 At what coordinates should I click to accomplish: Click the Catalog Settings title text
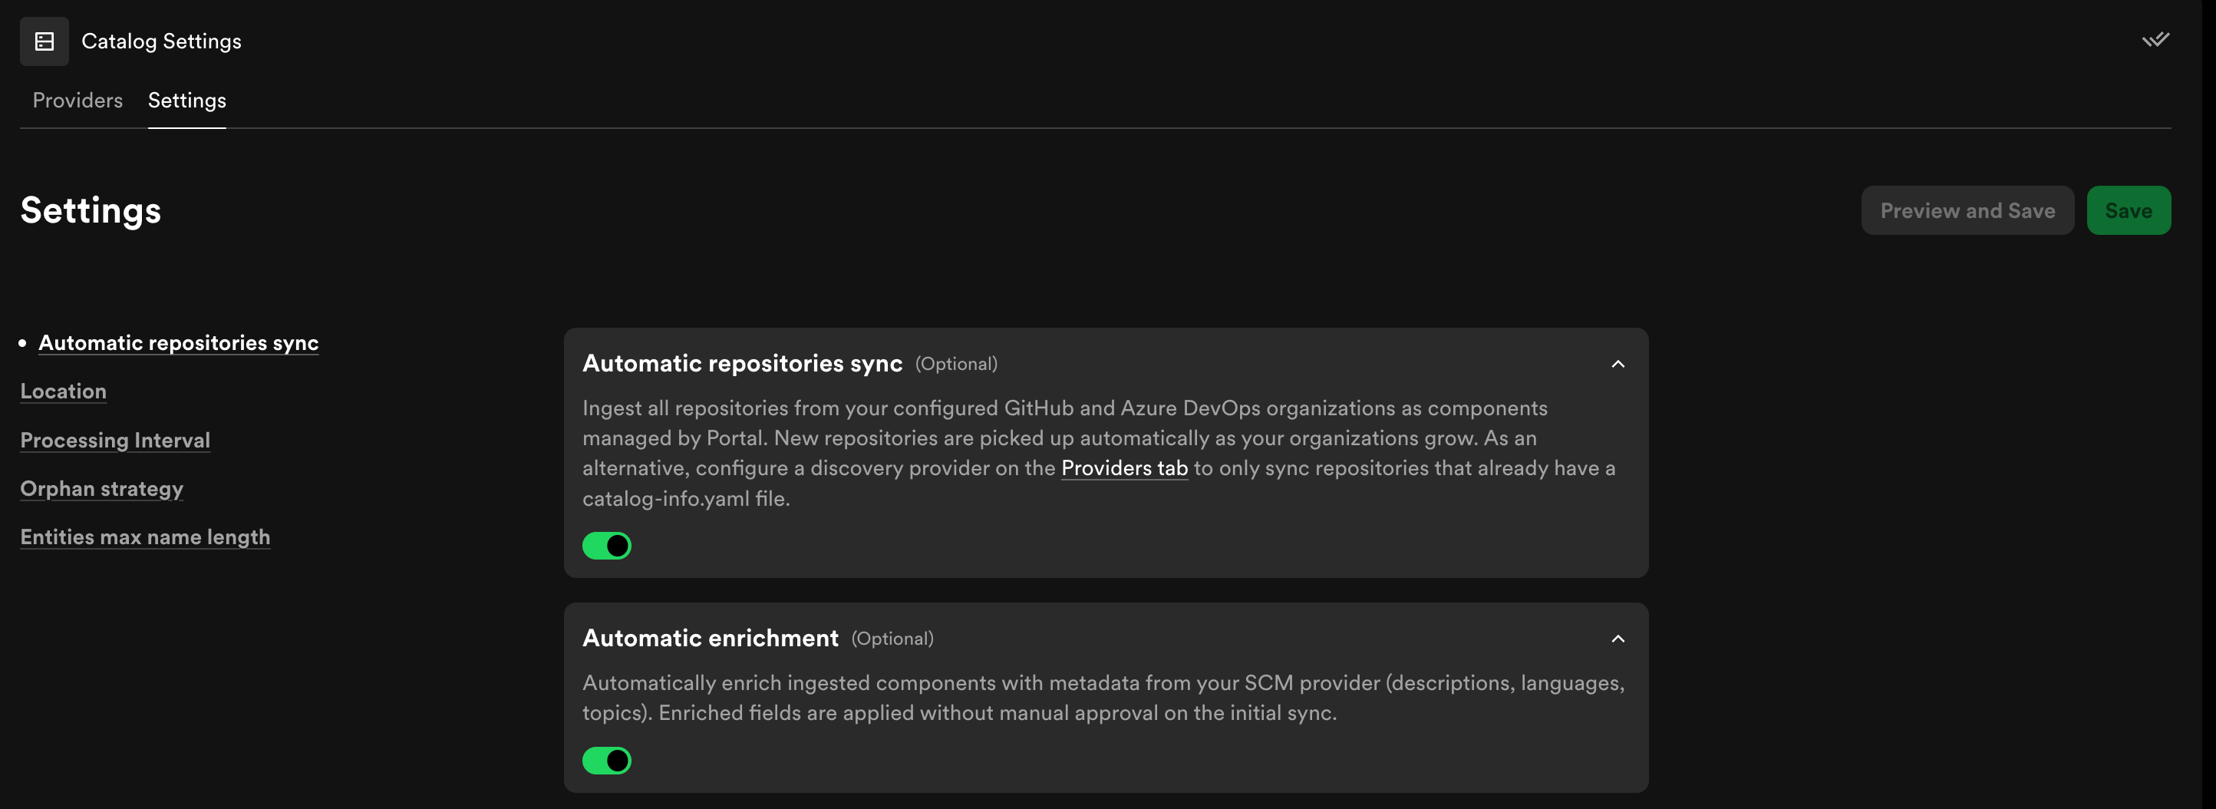tap(161, 41)
